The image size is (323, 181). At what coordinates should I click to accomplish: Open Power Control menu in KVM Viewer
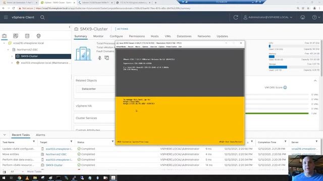(172, 47)
